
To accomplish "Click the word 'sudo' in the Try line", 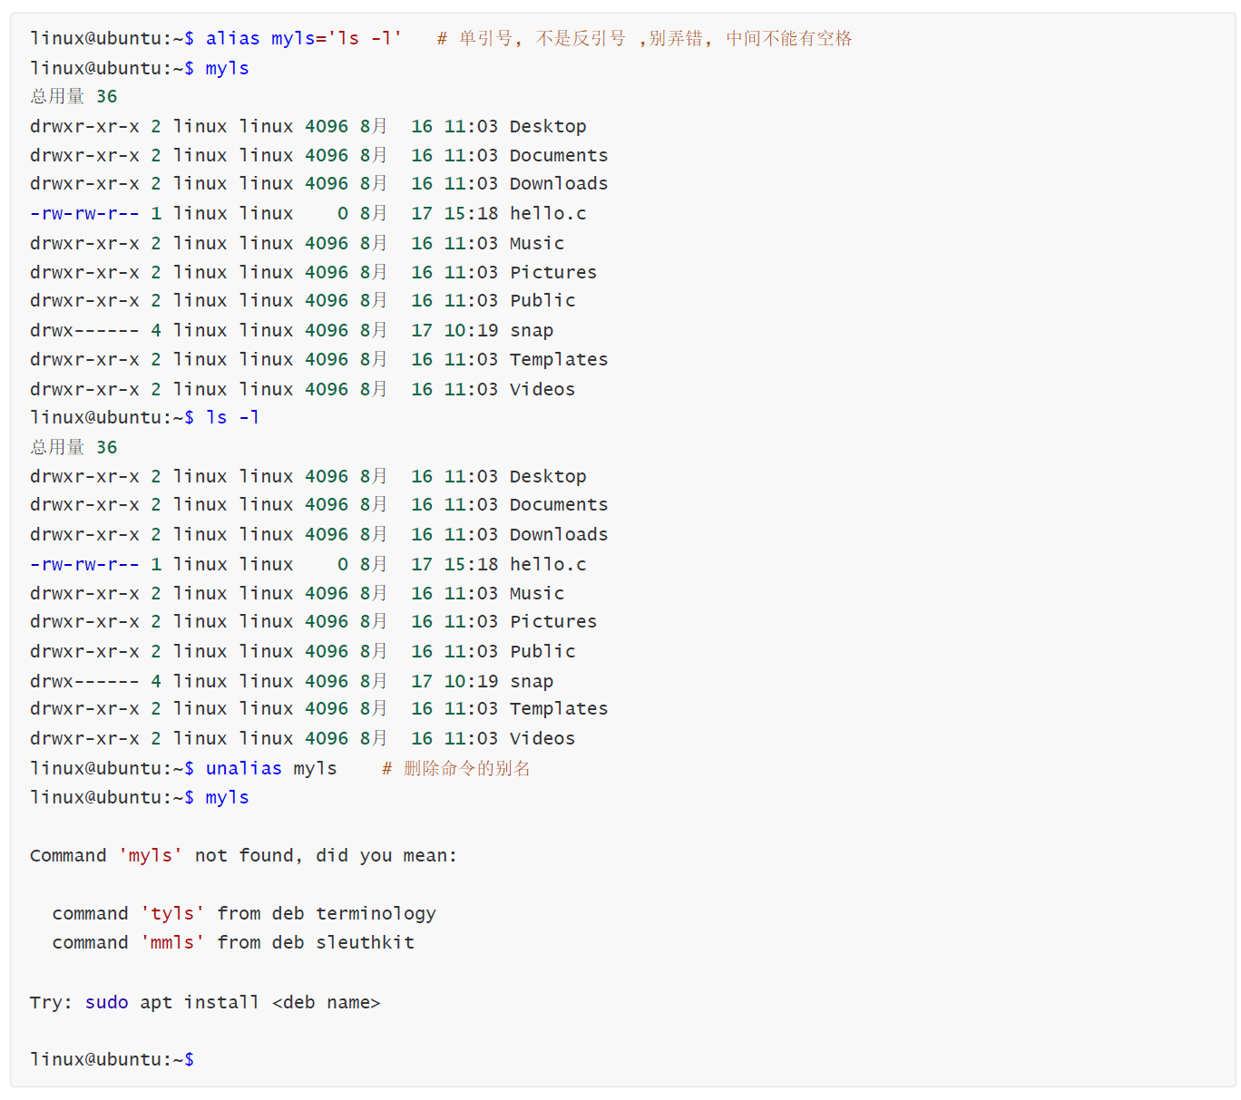I will [x=107, y=1002].
